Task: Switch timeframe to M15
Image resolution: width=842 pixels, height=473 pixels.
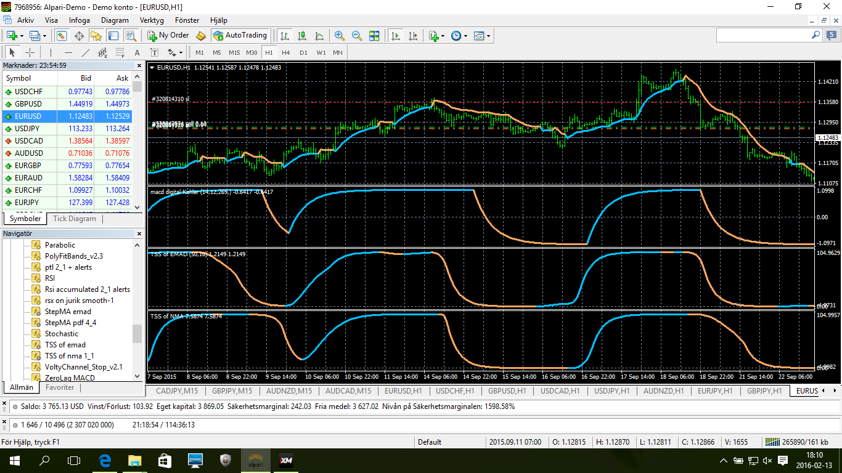Action: click(234, 52)
